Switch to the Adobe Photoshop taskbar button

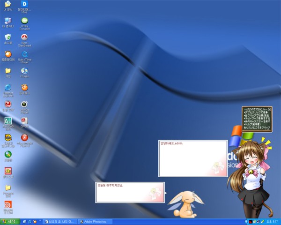(x=95, y=222)
